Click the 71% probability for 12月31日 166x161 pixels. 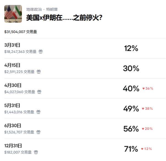pyautogui.click(x=131, y=149)
